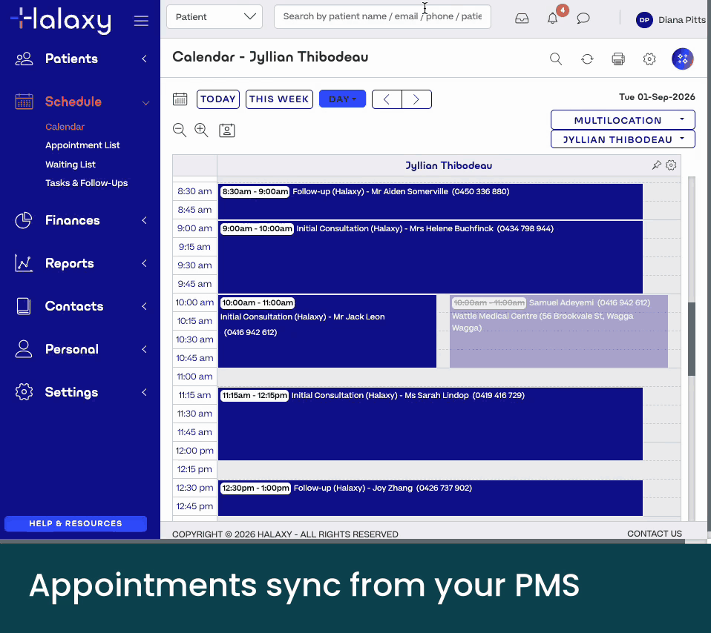The width and height of the screenshot is (711, 633).
Task: Open Jyllian Thibodeau column settings gear
Action: tap(671, 165)
